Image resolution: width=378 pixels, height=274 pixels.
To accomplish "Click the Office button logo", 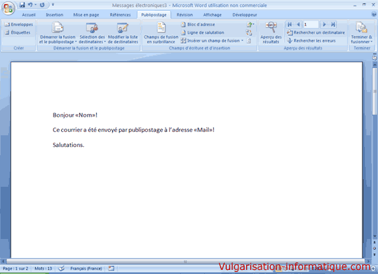I will 8,8.
